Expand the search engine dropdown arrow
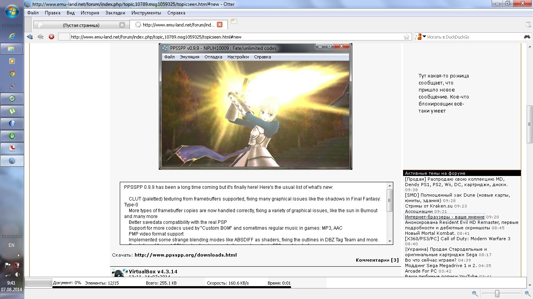 point(424,37)
